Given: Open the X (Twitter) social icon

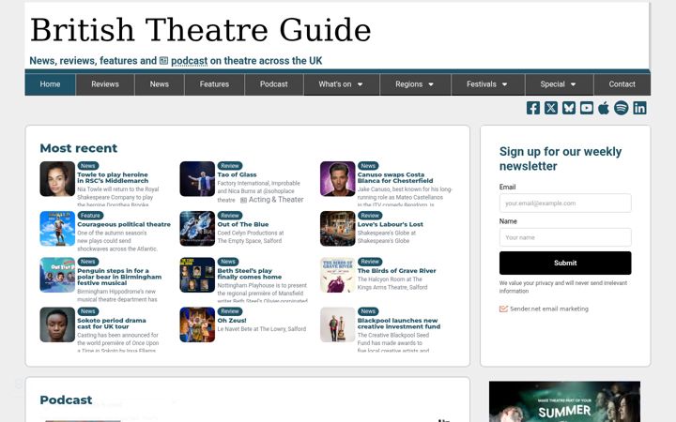Looking at the screenshot, I should [x=551, y=108].
